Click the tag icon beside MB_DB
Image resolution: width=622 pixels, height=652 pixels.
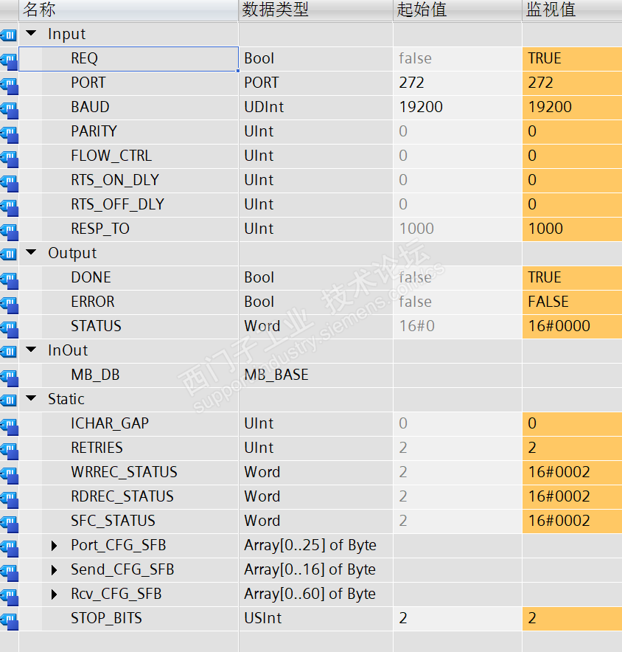[x=10, y=377]
